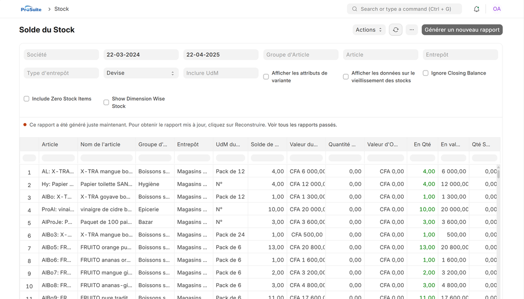524x299 pixels.
Task: Open the ProSuite home logo
Action: coord(31,9)
